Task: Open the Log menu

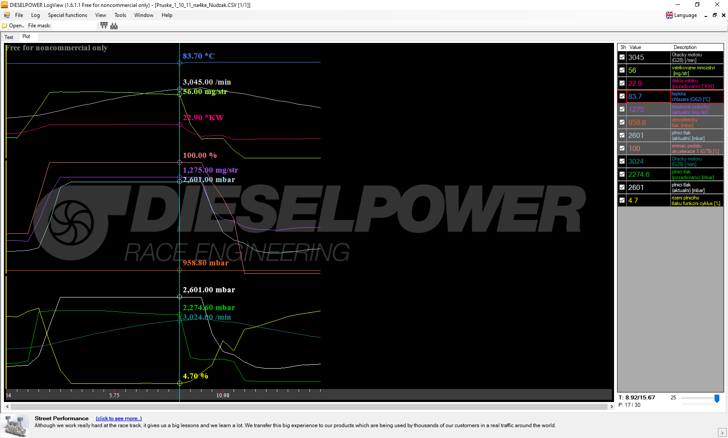Action: [x=36, y=15]
